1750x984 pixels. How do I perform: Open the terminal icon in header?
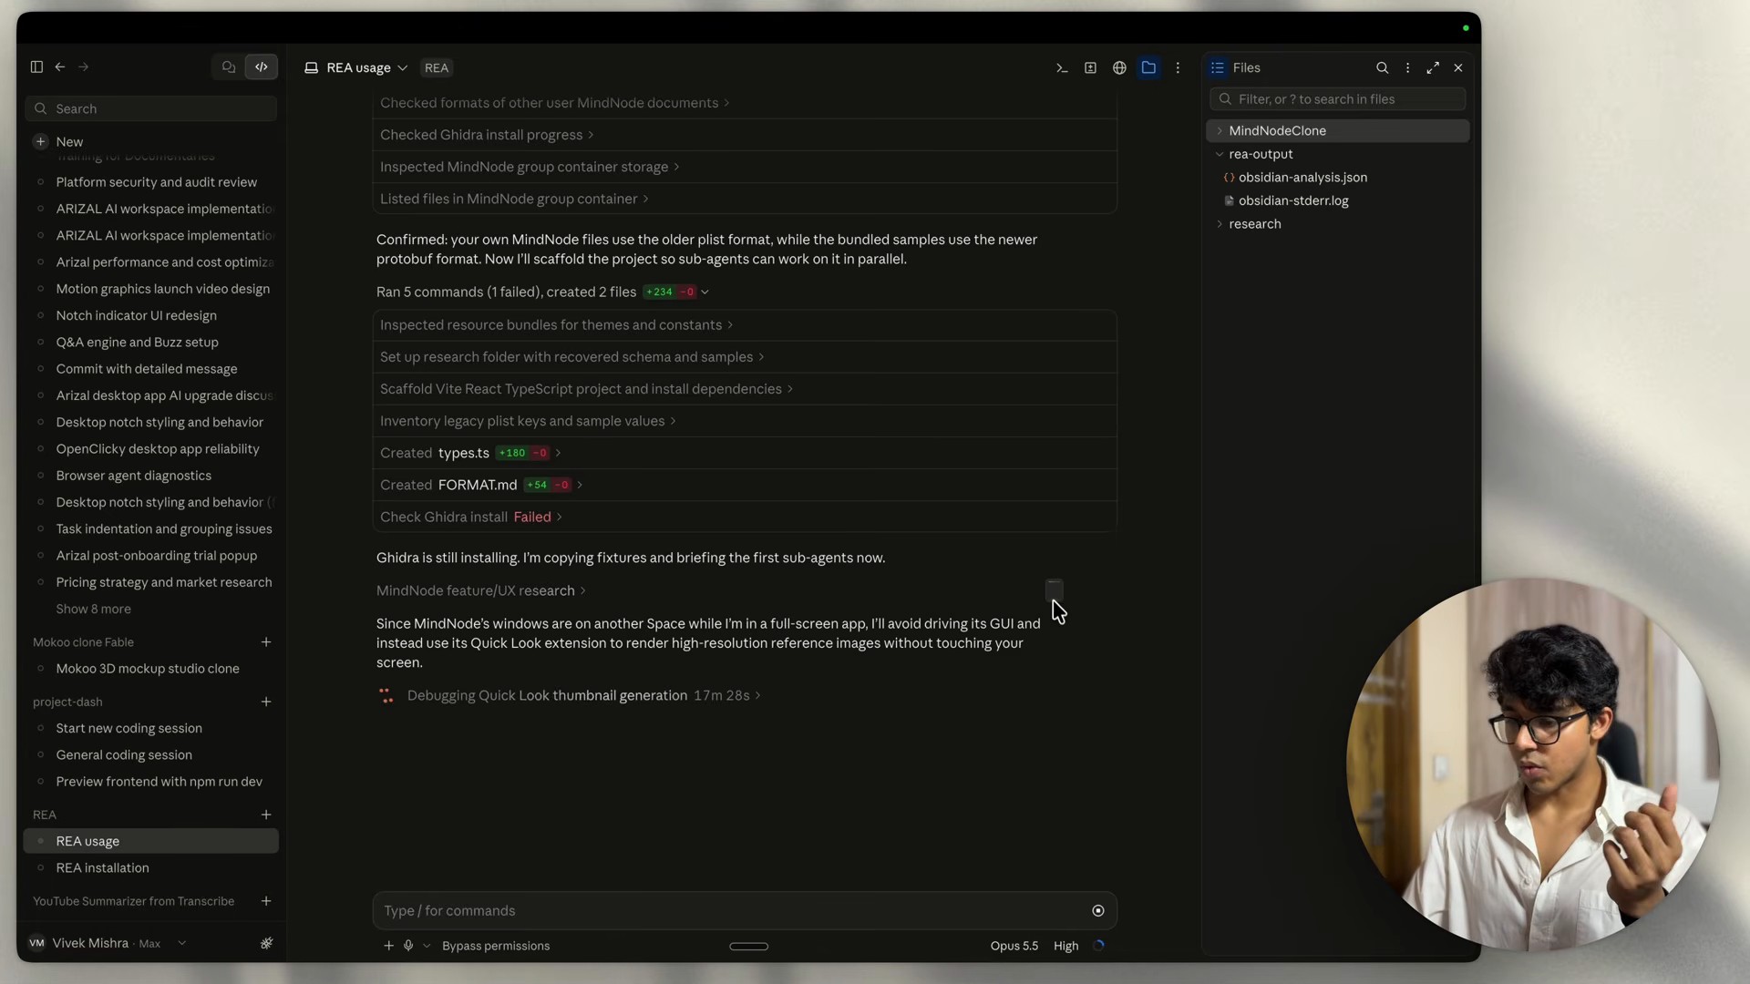click(x=1062, y=67)
